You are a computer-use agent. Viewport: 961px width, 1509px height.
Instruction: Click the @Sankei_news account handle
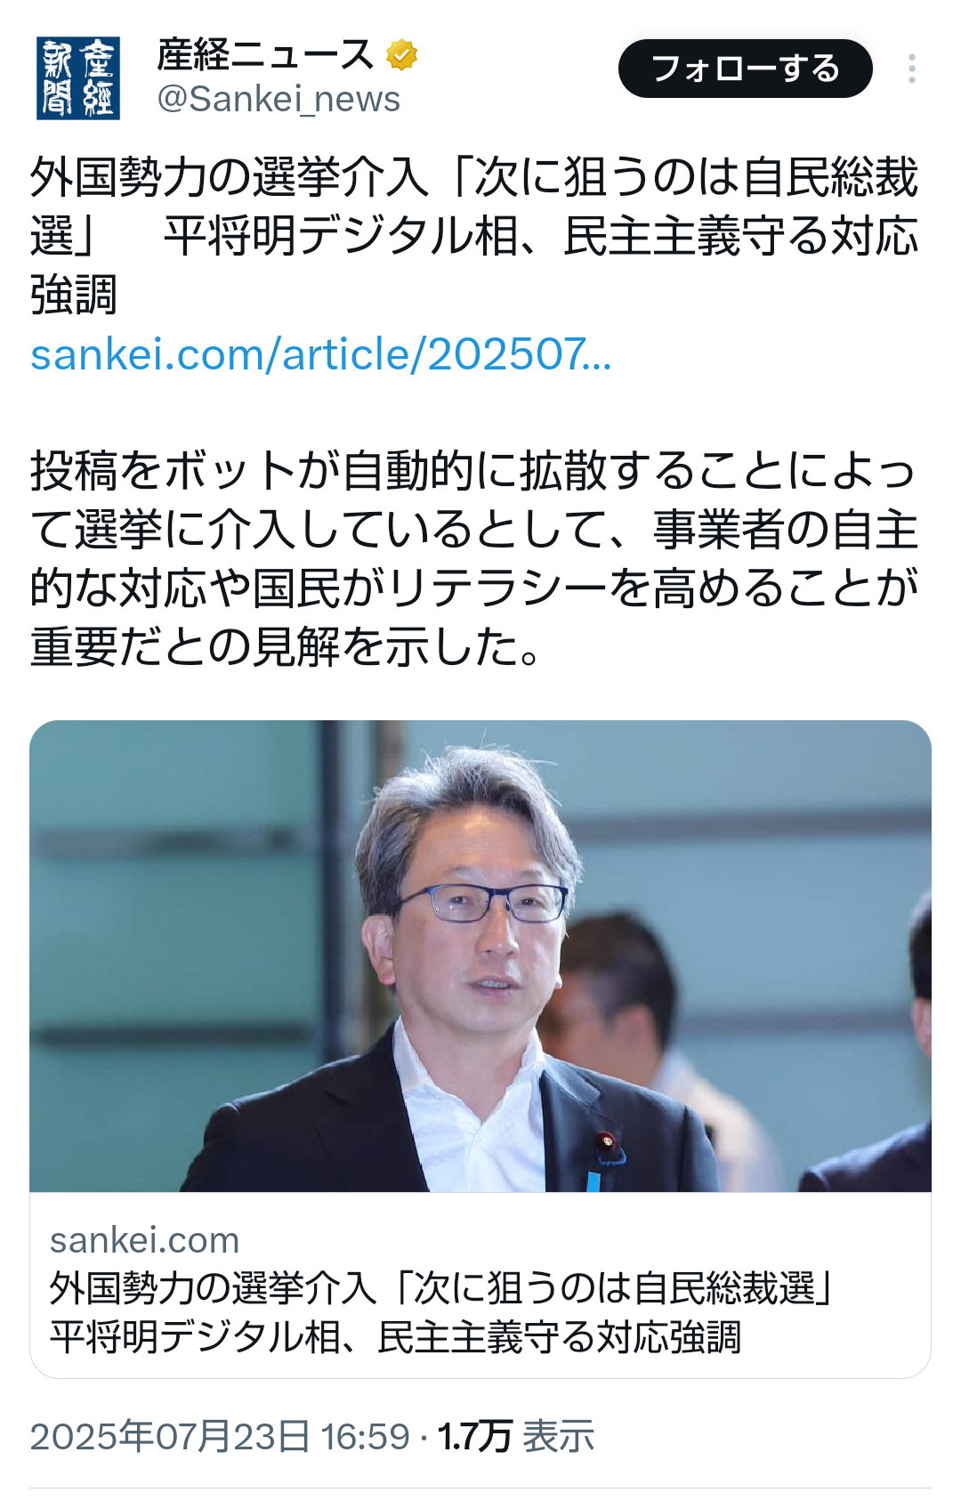[x=279, y=99]
